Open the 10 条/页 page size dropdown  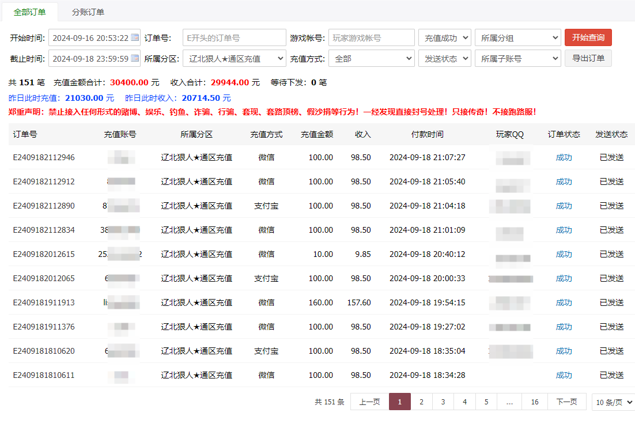tap(614, 402)
